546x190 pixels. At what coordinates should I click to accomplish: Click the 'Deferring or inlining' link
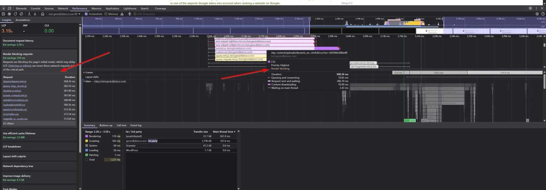pyautogui.click(x=20, y=66)
